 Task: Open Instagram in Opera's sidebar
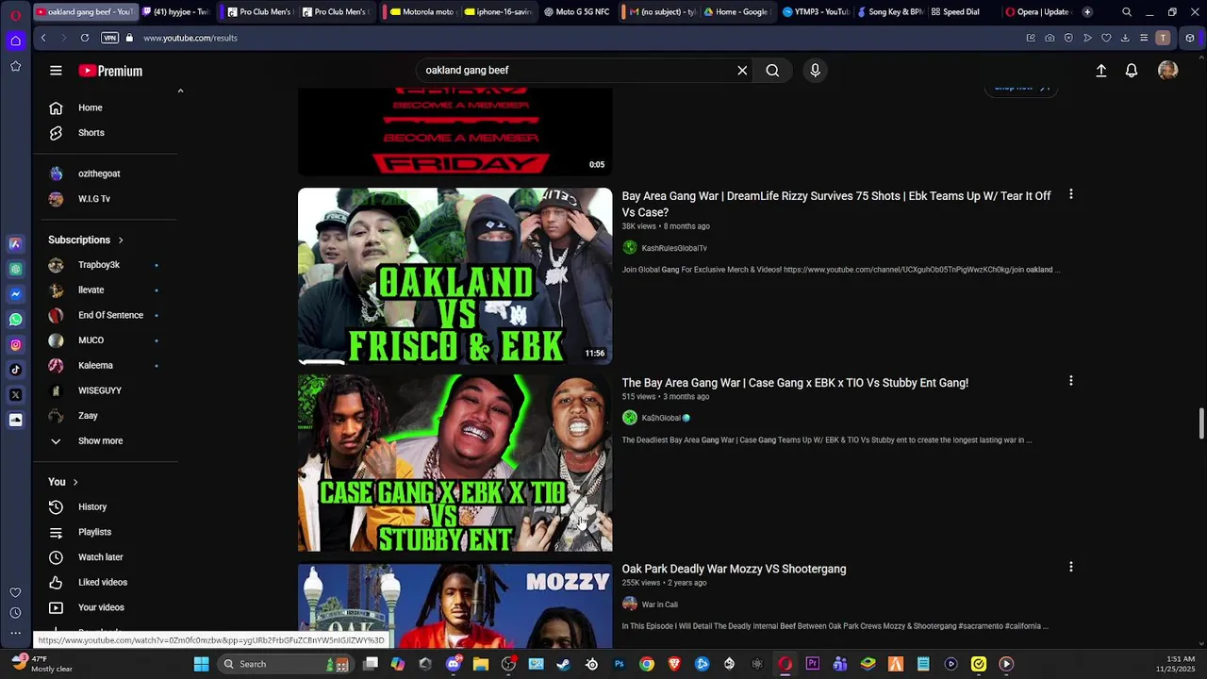point(15,345)
